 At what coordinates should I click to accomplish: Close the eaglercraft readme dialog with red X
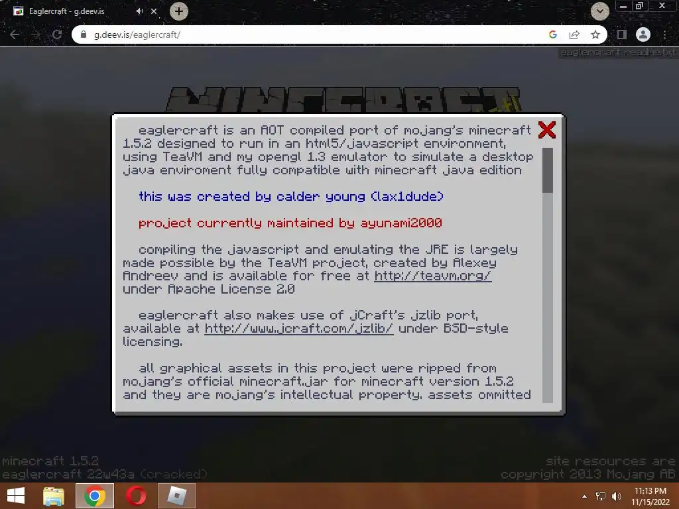547,130
